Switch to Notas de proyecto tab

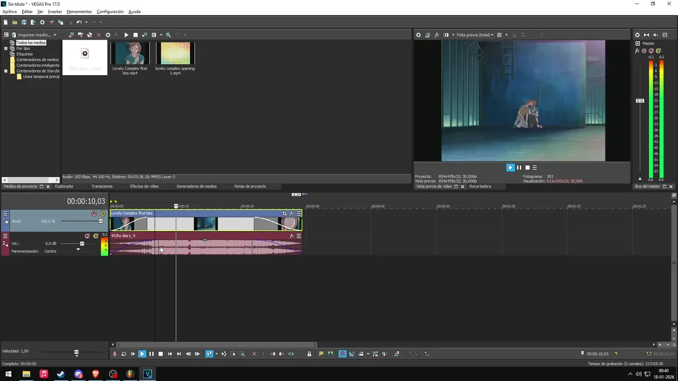(x=250, y=186)
